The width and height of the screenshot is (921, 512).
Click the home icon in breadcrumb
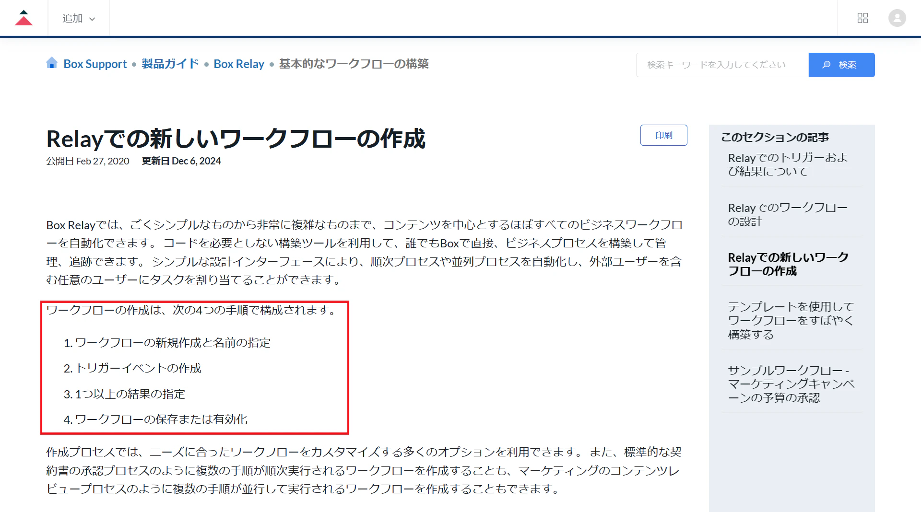pyautogui.click(x=52, y=63)
